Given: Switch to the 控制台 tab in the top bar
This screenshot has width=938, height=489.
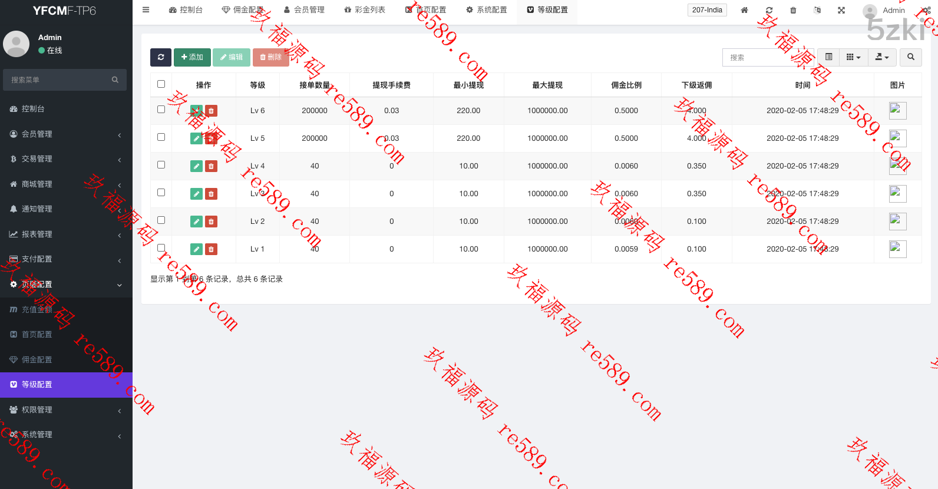Looking at the screenshot, I should pos(186,10).
